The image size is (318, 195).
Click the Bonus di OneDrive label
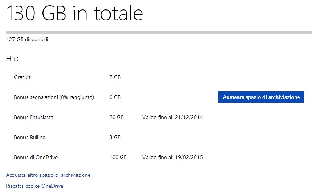(36, 157)
